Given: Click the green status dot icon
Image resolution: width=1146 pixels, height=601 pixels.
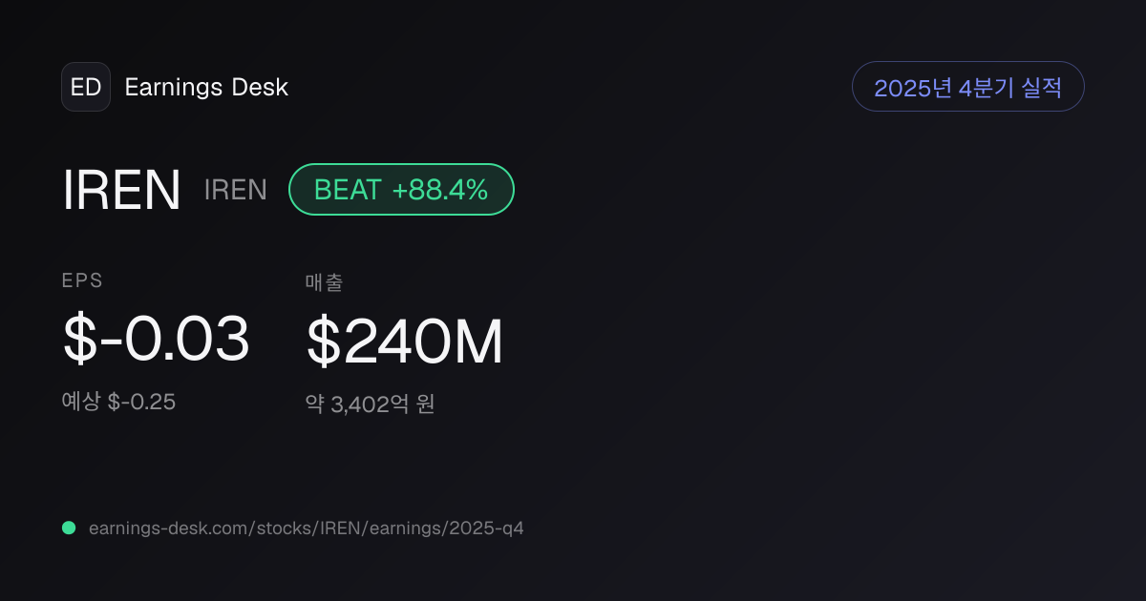Looking at the screenshot, I should pos(69,528).
